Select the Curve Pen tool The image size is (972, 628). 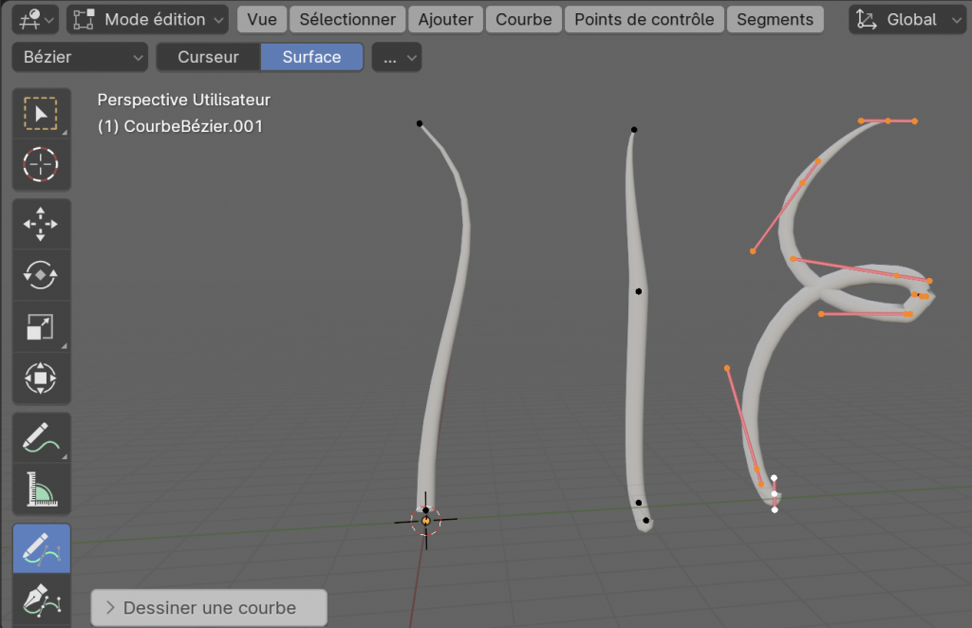point(41,600)
